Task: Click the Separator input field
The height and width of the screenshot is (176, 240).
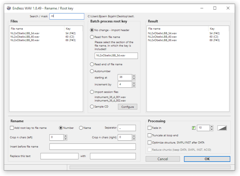Action: pos(127,128)
